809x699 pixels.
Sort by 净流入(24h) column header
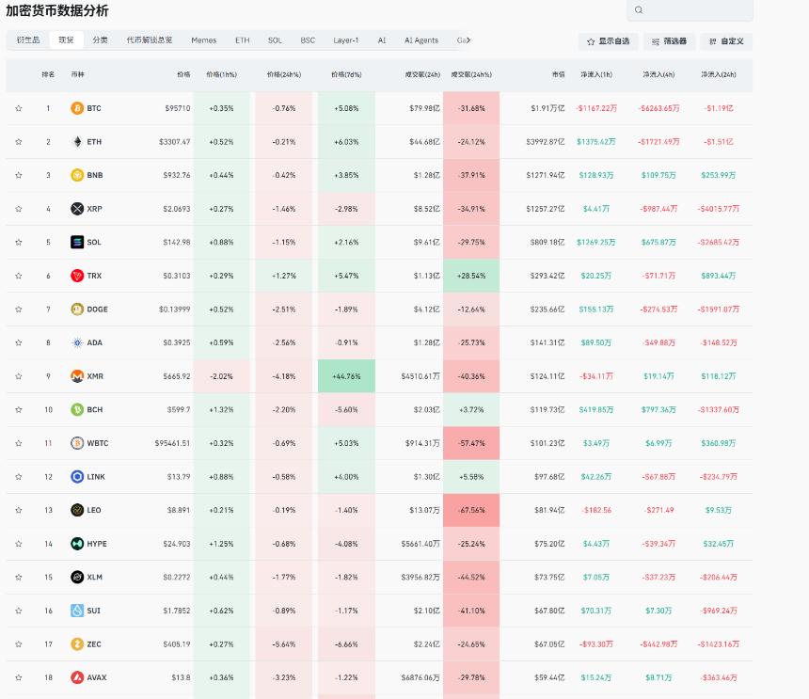[x=718, y=74]
